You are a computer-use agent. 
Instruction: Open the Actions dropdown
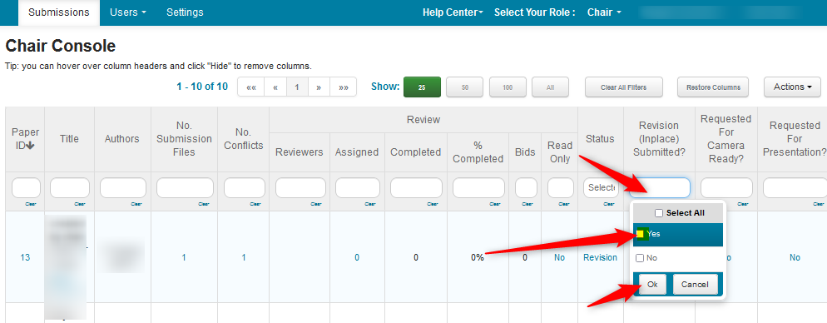tap(792, 87)
